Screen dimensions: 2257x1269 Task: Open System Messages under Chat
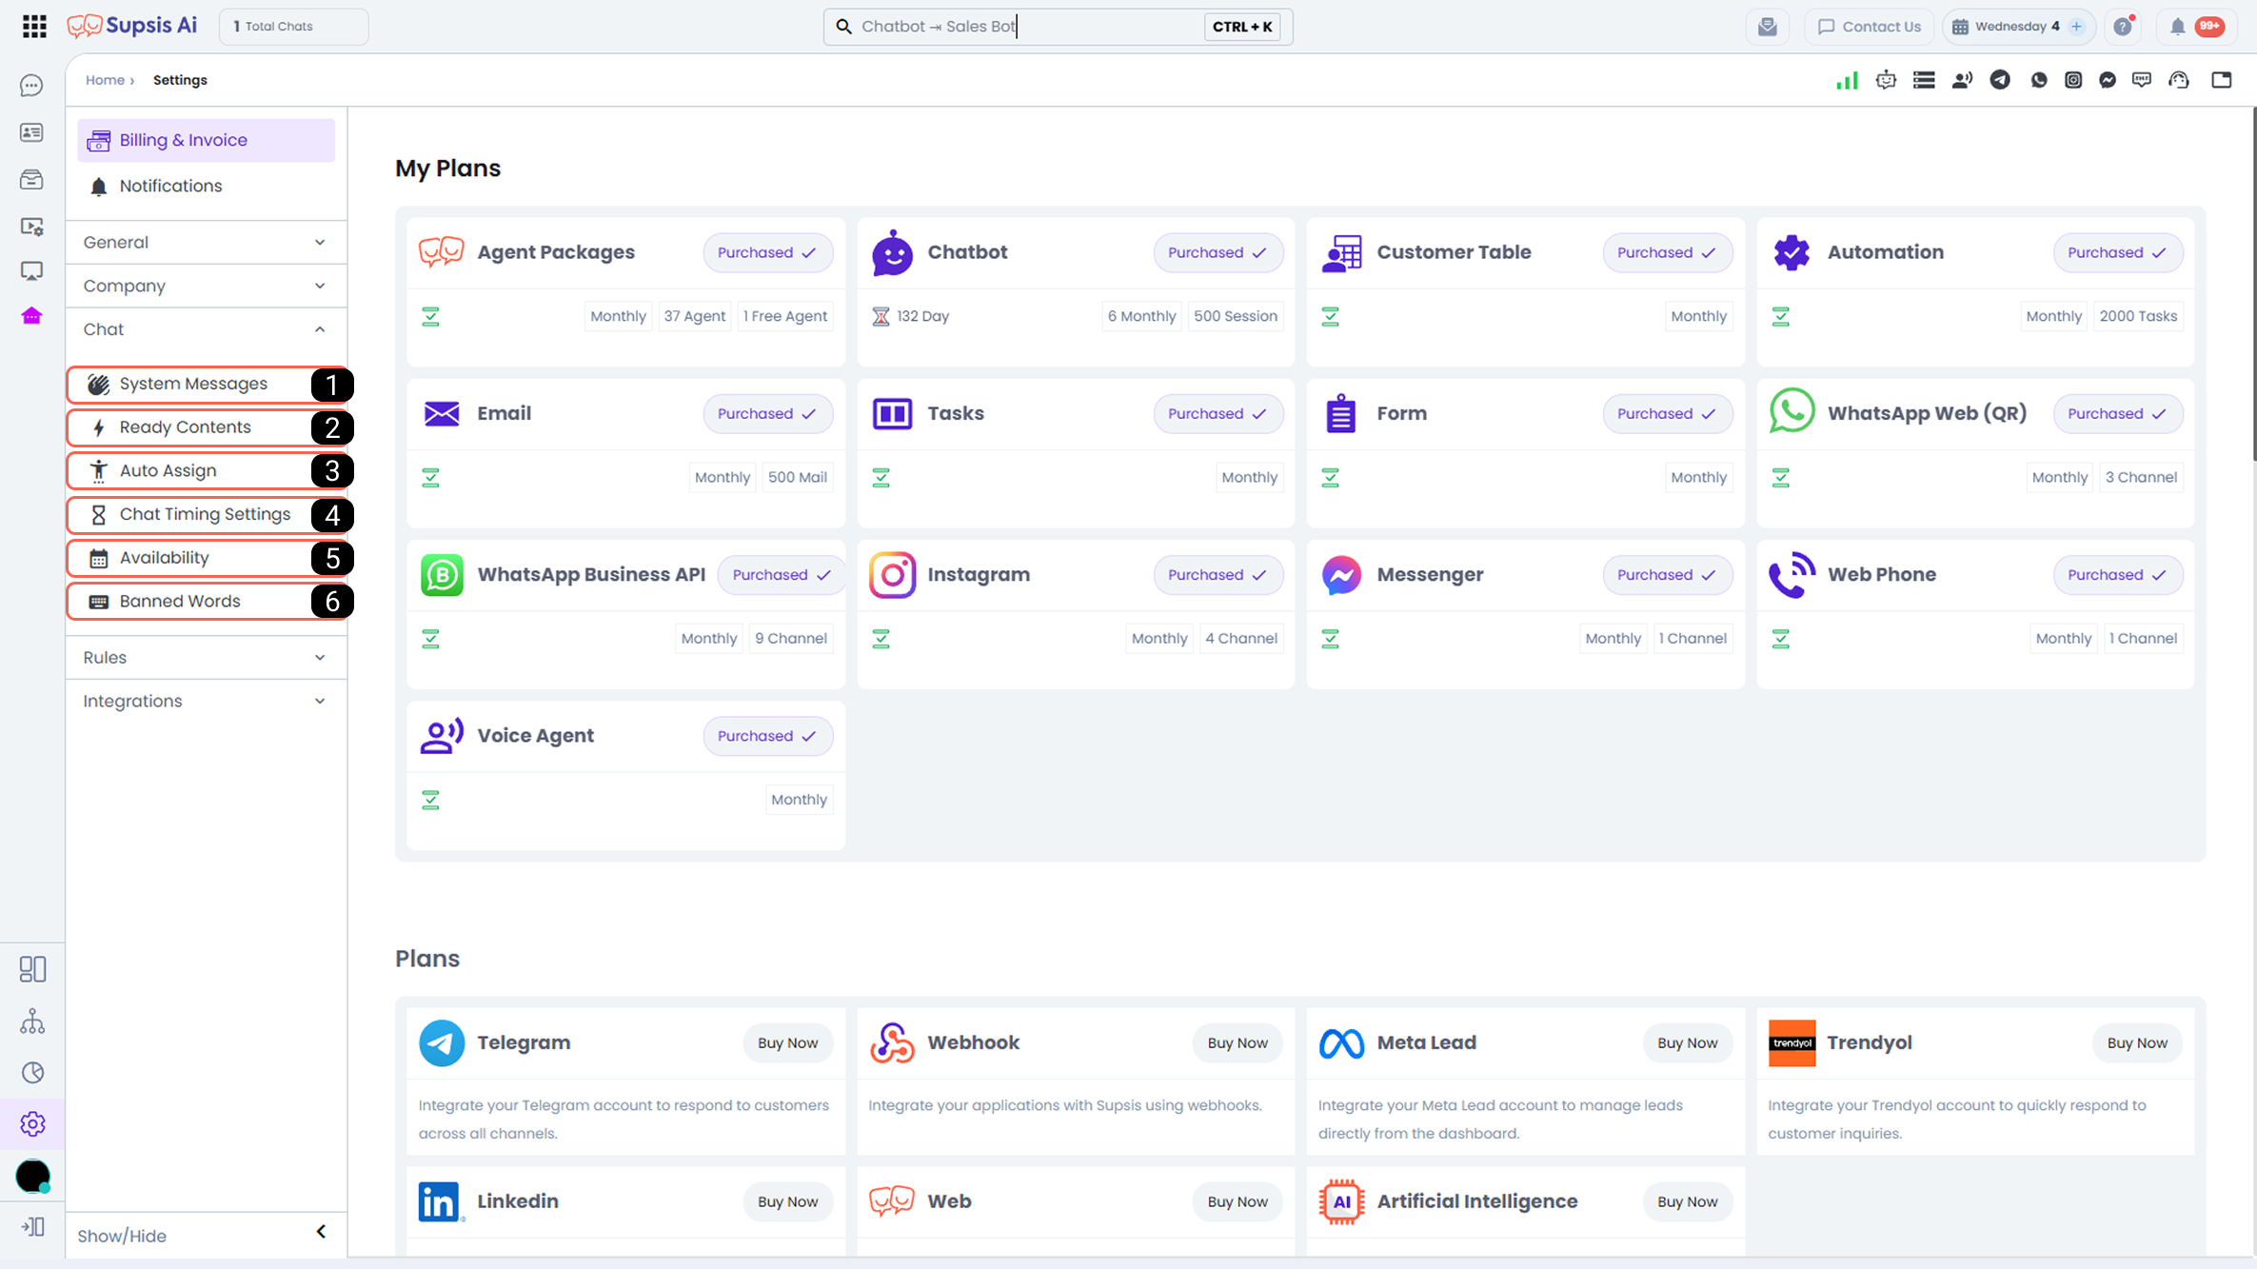[206, 385]
